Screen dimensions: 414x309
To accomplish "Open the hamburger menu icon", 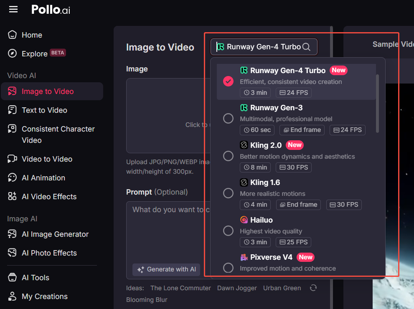I will [13, 10].
